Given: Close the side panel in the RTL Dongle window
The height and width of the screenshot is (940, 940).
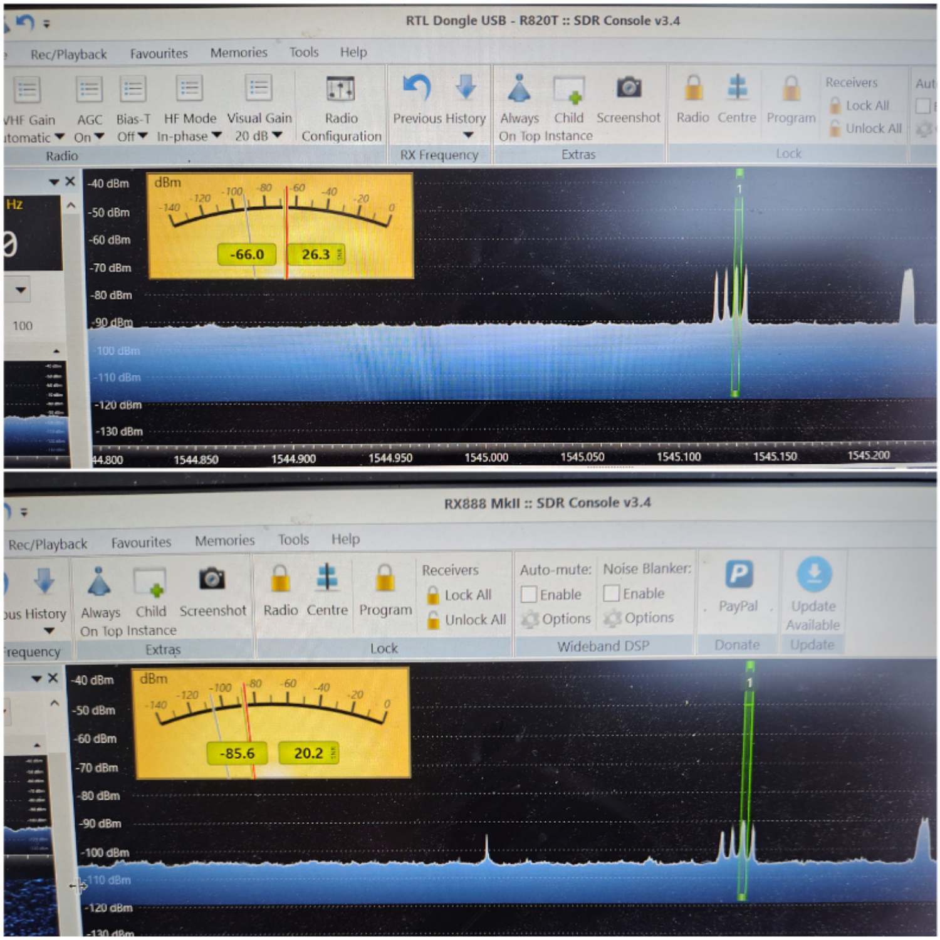Looking at the screenshot, I should [x=70, y=181].
